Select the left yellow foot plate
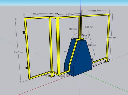 point(52,76)
